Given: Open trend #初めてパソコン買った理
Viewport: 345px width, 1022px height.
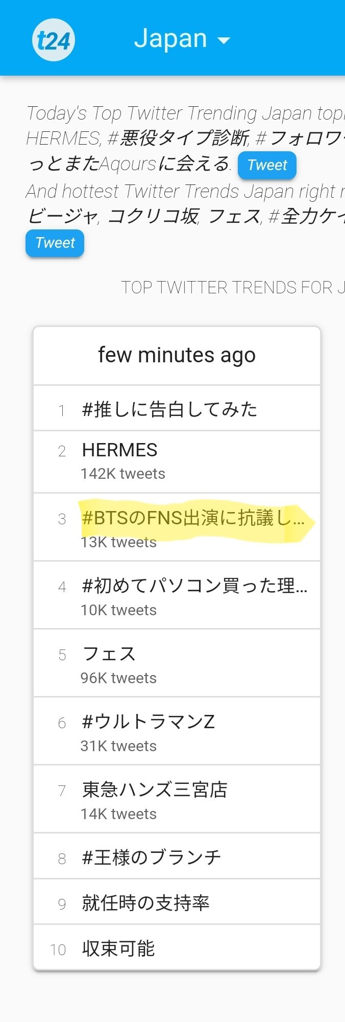Looking at the screenshot, I should click(x=194, y=586).
